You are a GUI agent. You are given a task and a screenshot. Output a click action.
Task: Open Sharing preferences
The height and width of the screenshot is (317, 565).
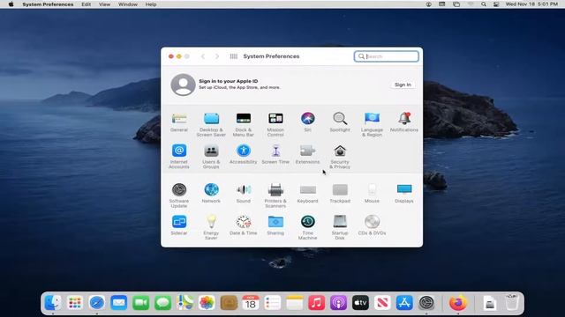(x=275, y=225)
